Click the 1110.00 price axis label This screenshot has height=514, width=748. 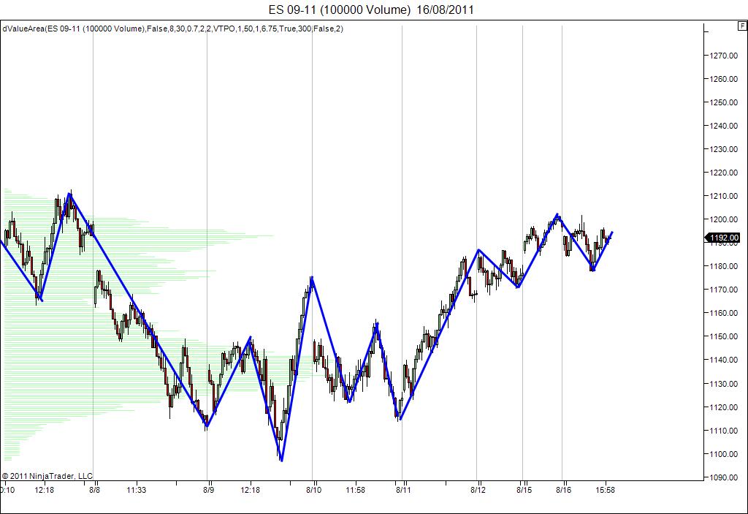(x=723, y=431)
